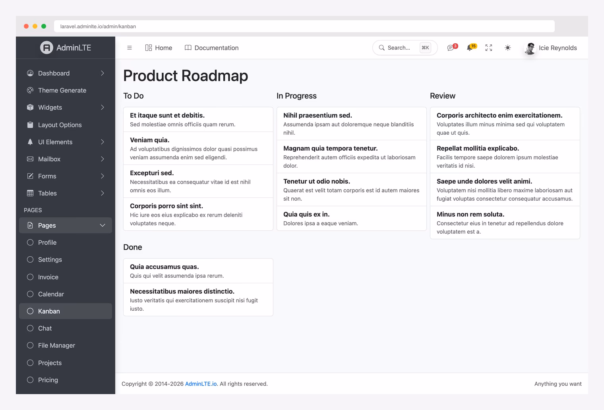Open the Icie Reynolds user menu

(x=550, y=48)
